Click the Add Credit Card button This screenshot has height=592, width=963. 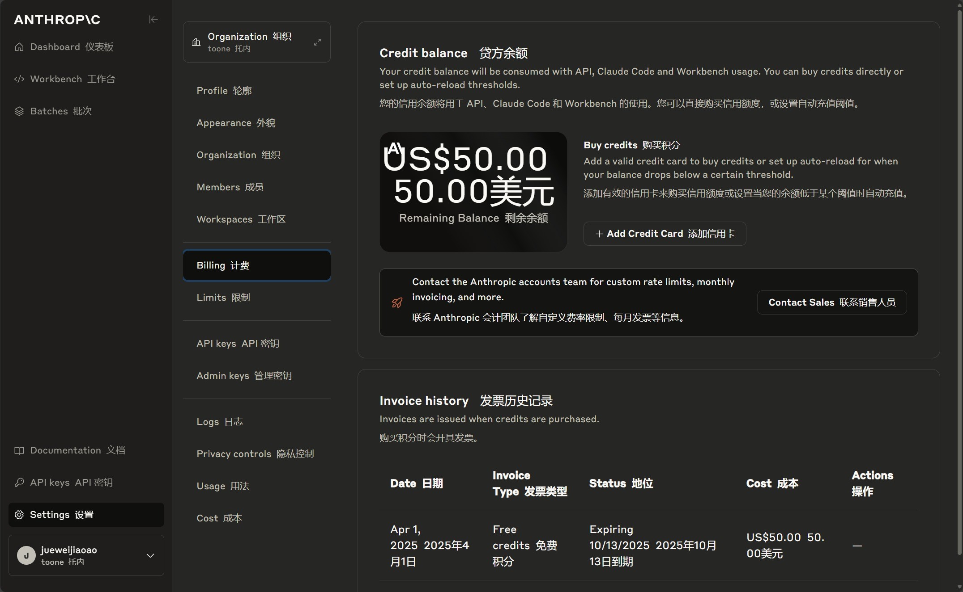click(x=665, y=234)
